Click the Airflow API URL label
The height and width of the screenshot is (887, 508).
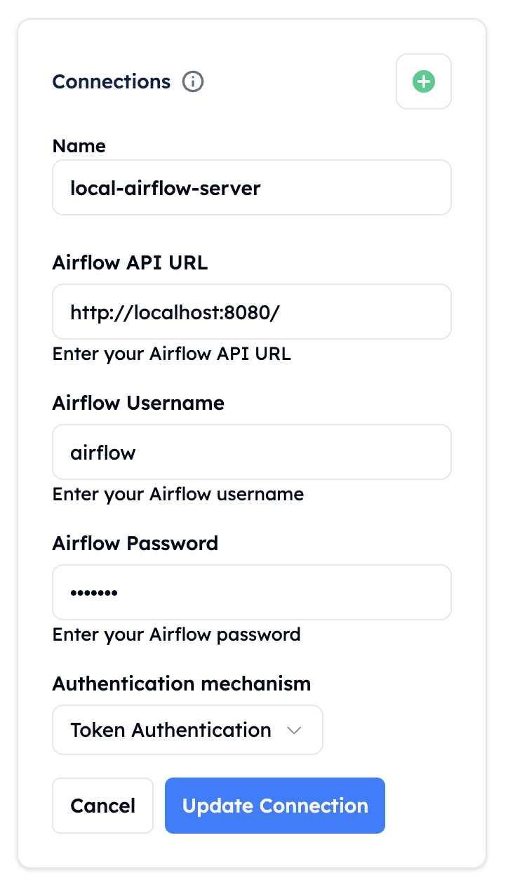131,262
